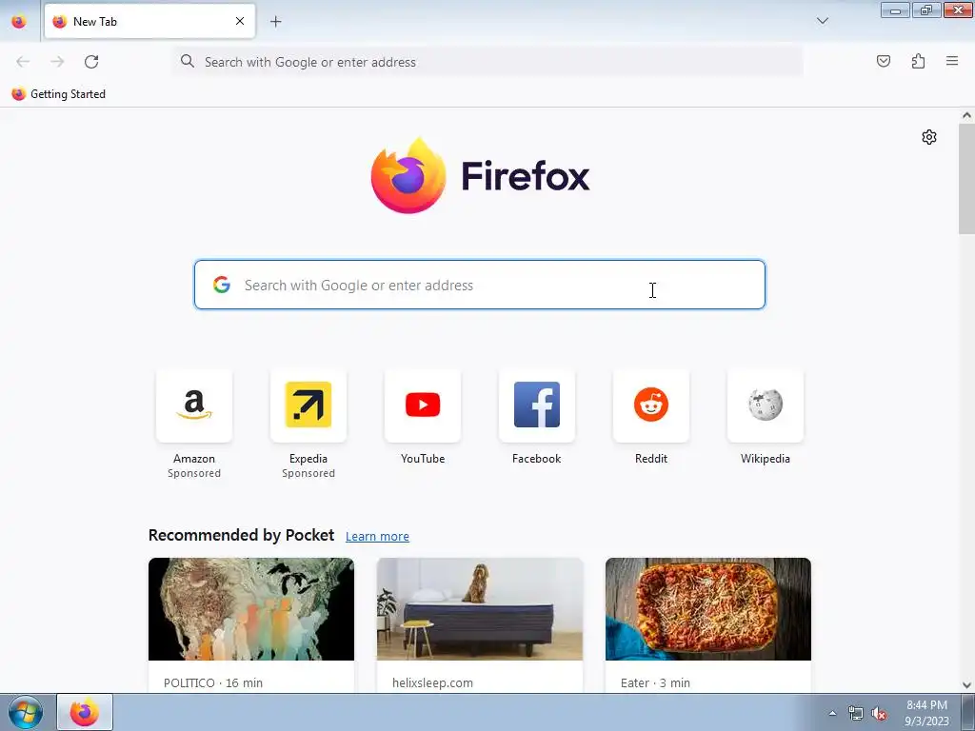The height and width of the screenshot is (731, 975).
Task: Click the Recommended by Pocket heading
Action: coord(241,535)
